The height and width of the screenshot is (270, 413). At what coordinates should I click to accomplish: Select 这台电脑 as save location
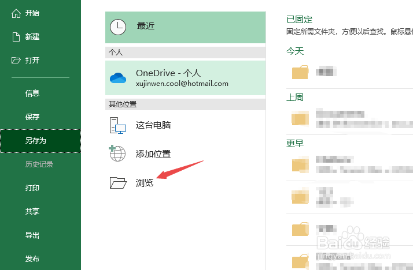tap(186, 125)
